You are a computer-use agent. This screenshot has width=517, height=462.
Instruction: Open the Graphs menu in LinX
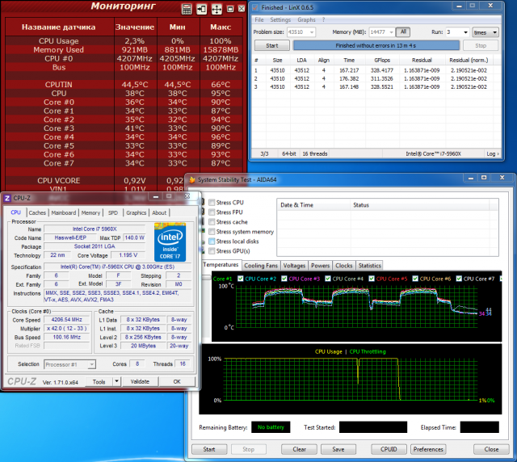click(306, 19)
